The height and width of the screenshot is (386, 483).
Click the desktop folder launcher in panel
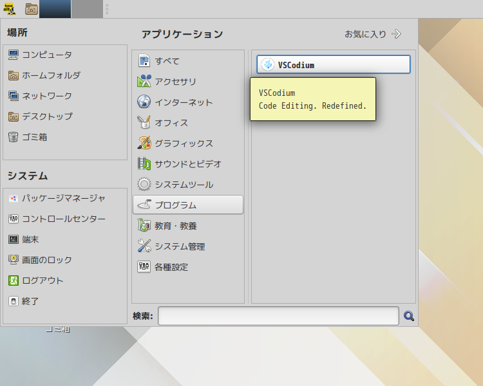click(32, 9)
